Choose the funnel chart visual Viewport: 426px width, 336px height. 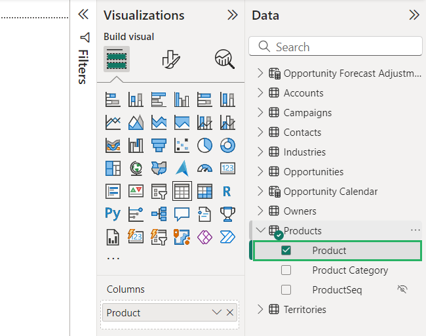click(159, 145)
